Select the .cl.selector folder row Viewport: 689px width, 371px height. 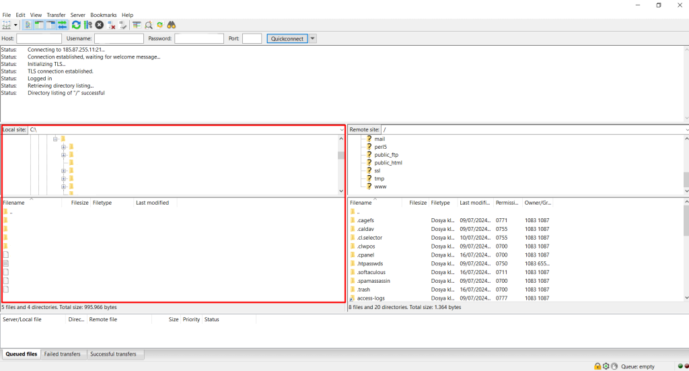click(450, 238)
